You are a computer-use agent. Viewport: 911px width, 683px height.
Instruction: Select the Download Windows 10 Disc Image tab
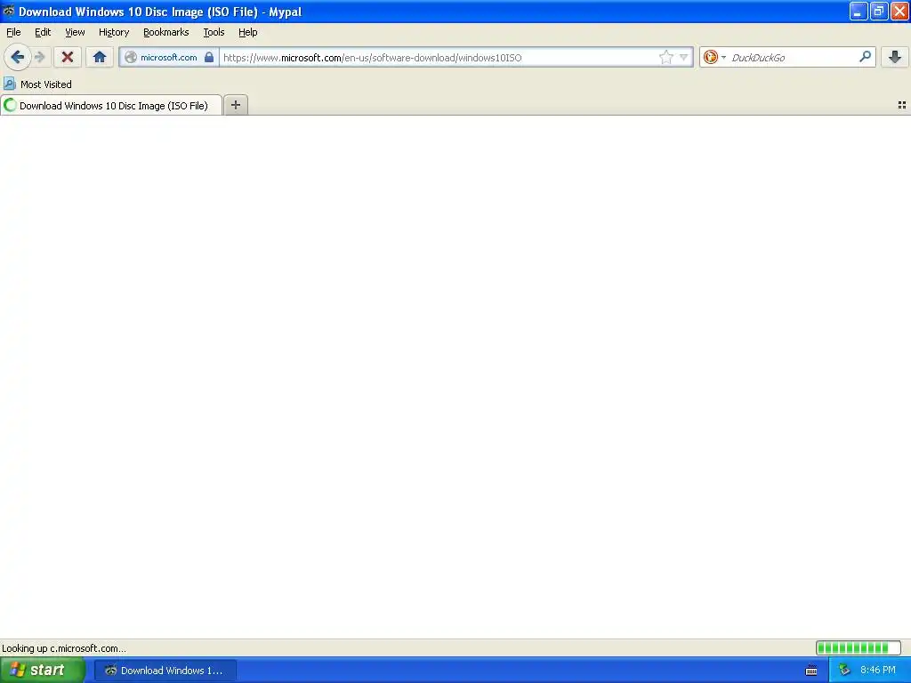[111, 105]
